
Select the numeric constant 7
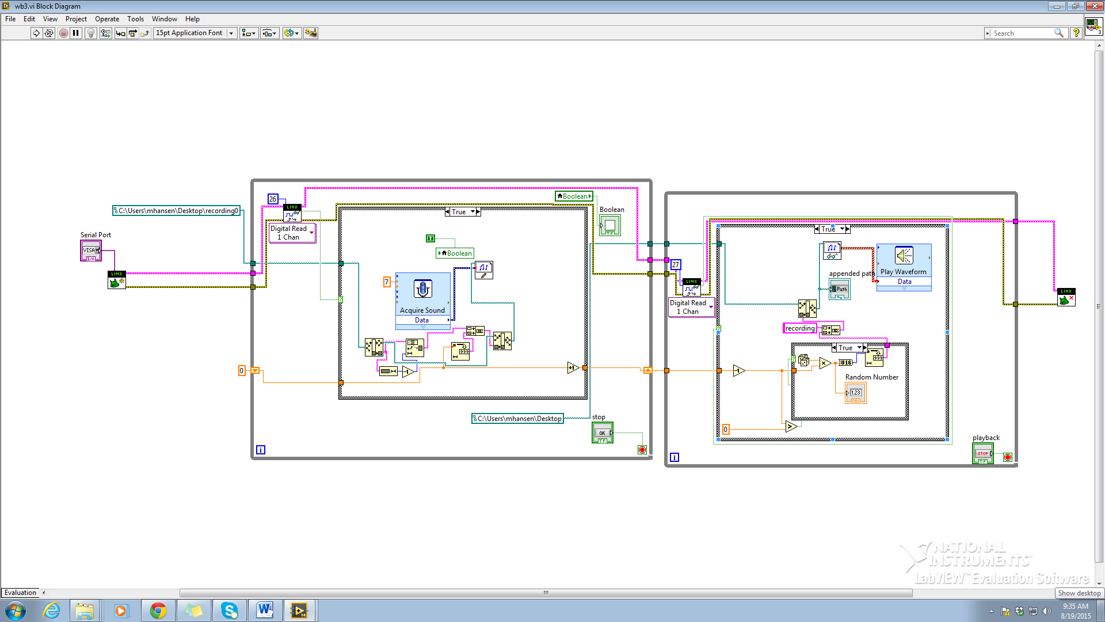(387, 282)
